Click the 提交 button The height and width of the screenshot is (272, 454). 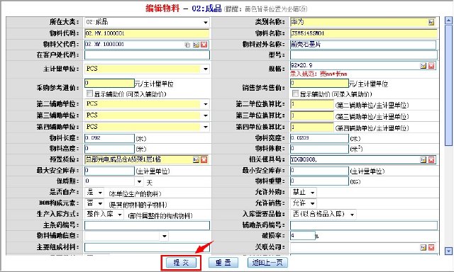pyautogui.click(x=182, y=263)
